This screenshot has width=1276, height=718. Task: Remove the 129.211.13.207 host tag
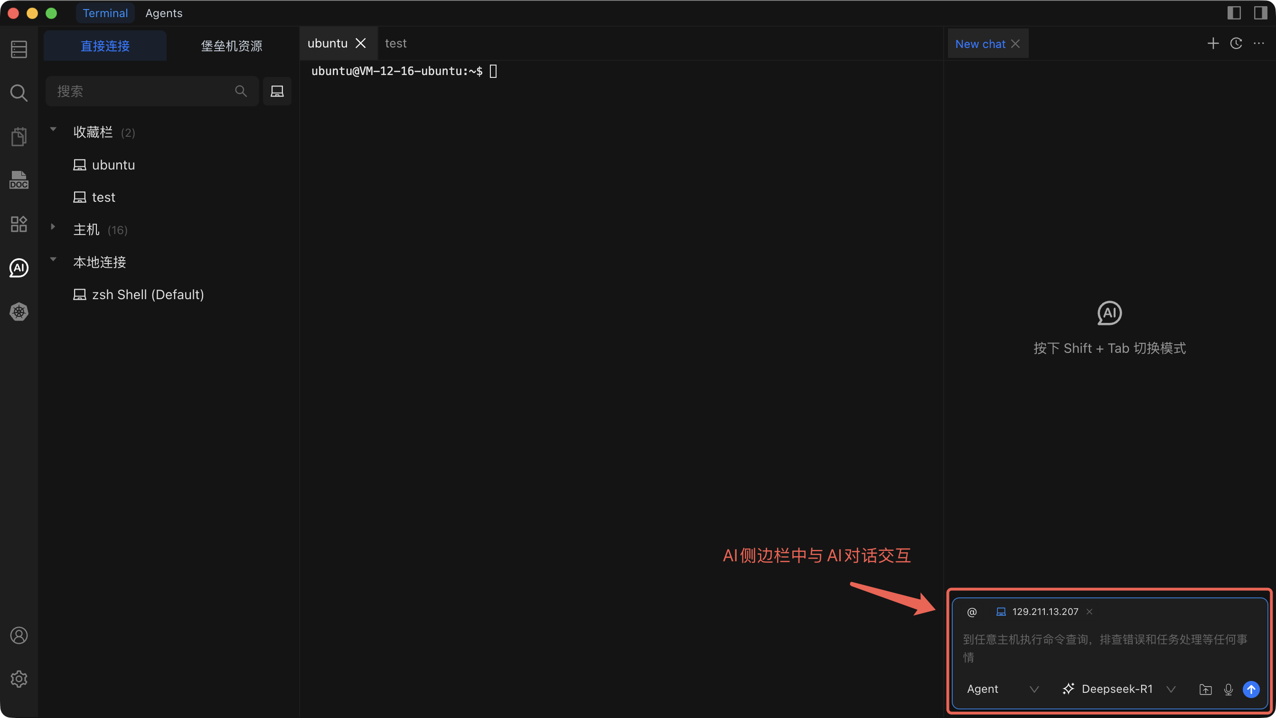pos(1089,612)
